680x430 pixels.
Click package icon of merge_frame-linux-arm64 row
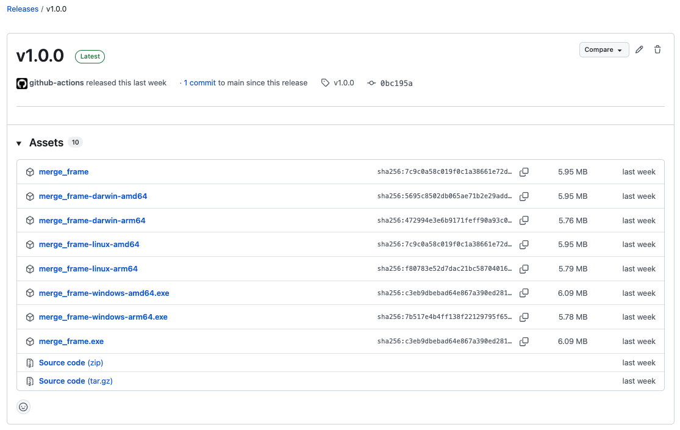(30, 268)
